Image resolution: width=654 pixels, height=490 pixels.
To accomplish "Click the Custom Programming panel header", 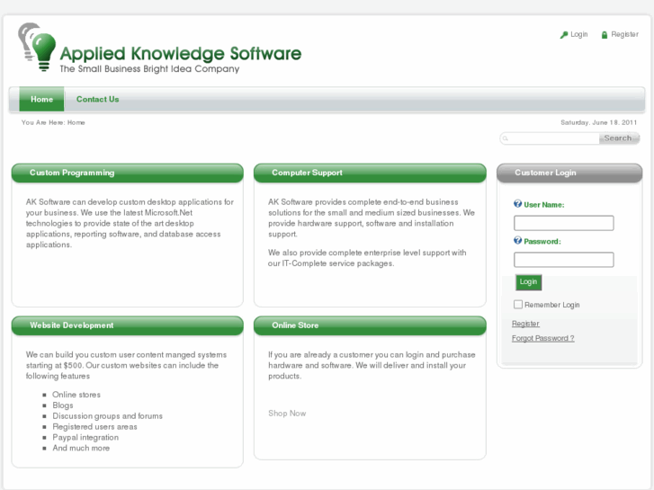I will pyautogui.click(x=127, y=173).
